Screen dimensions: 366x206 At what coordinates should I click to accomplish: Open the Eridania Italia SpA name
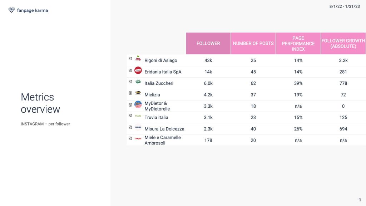pyautogui.click(x=163, y=72)
